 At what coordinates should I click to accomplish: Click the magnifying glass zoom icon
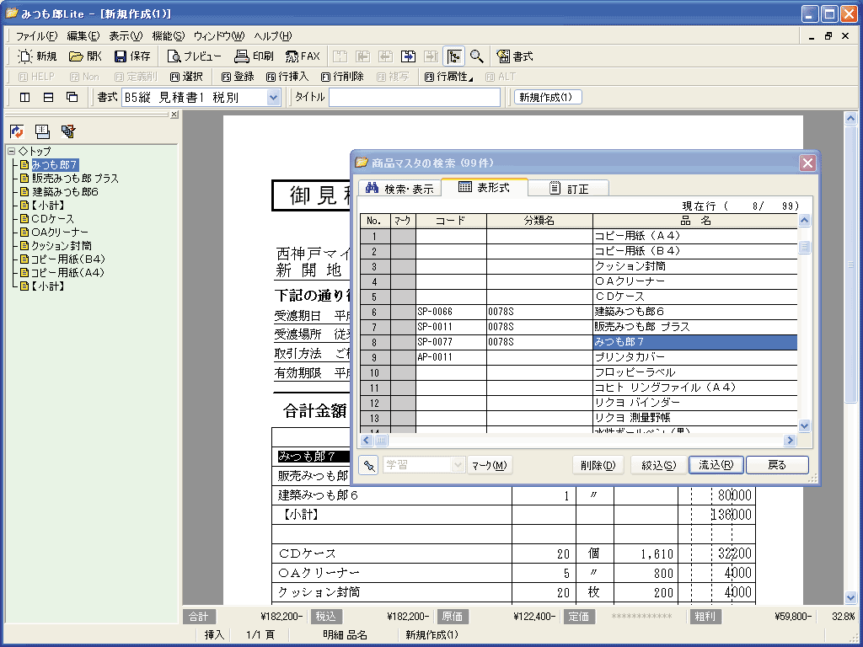[x=477, y=56]
